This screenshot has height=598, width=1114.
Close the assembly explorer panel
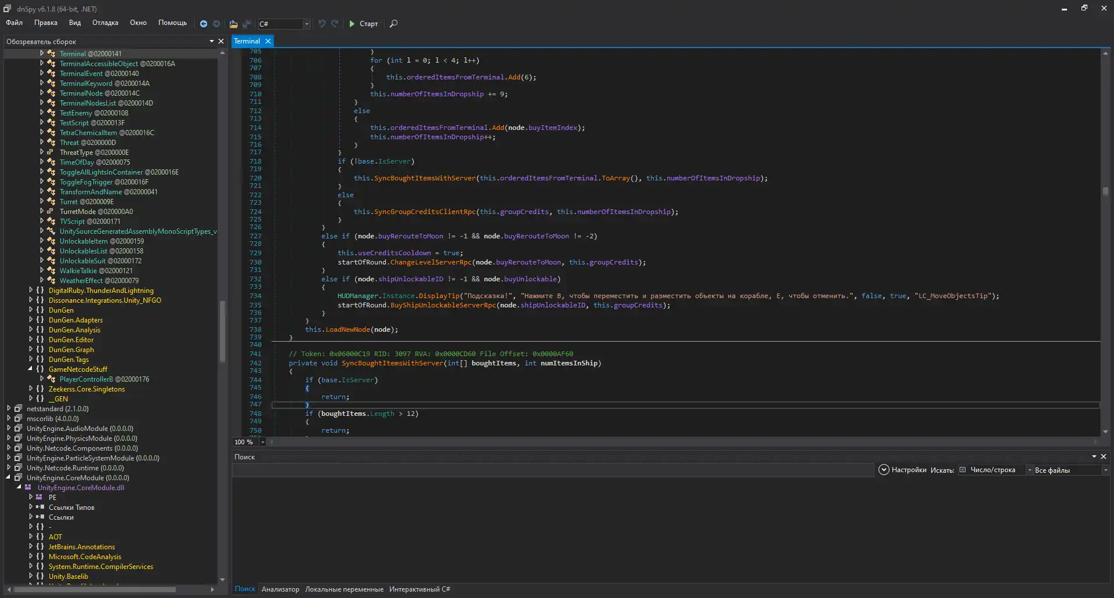tap(221, 41)
